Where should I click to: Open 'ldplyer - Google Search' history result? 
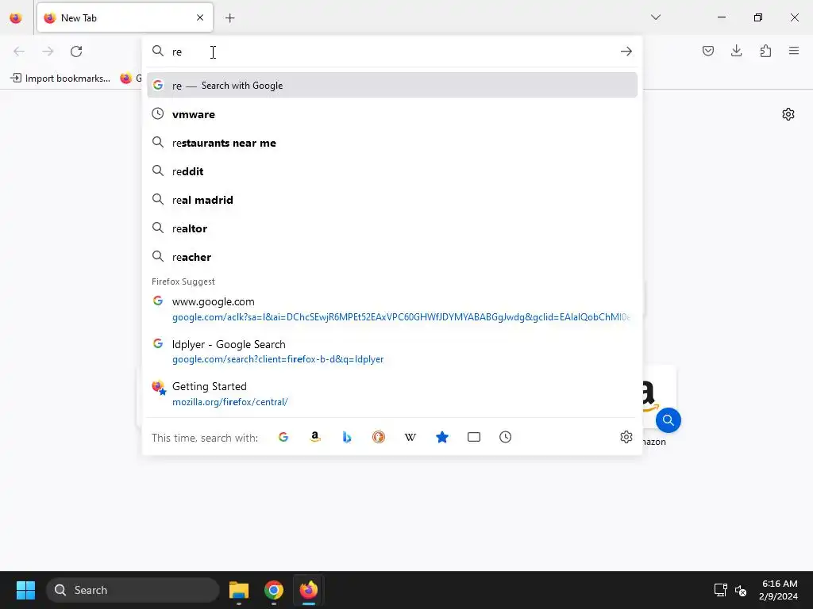[x=392, y=351]
